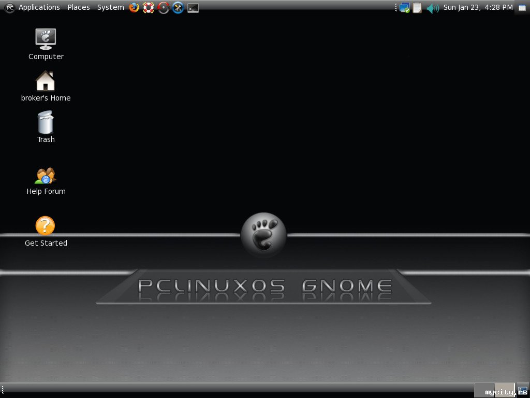Open the System menu

tap(111, 7)
